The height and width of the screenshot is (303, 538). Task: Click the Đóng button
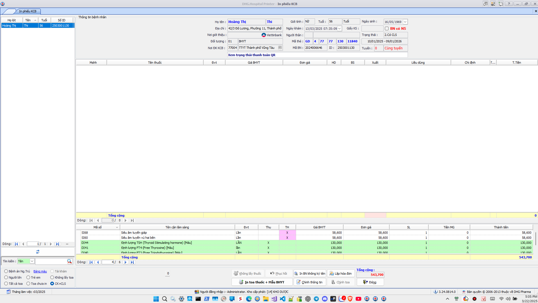click(370, 282)
